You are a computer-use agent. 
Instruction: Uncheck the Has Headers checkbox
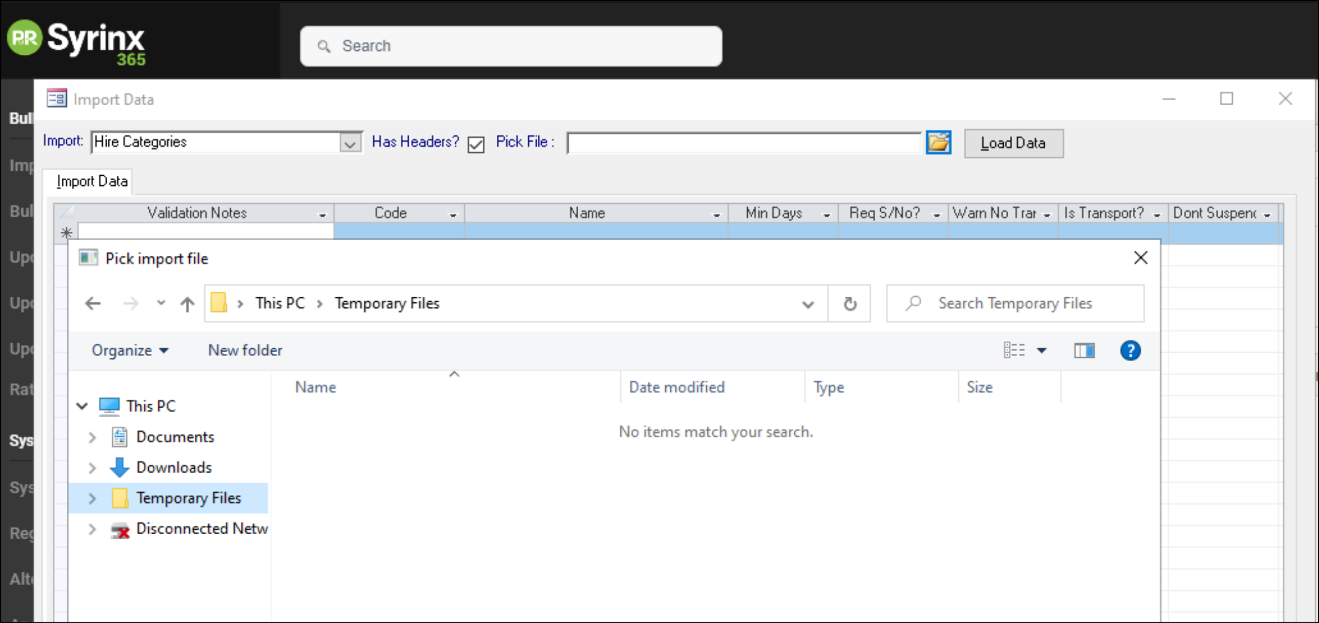click(x=476, y=145)
